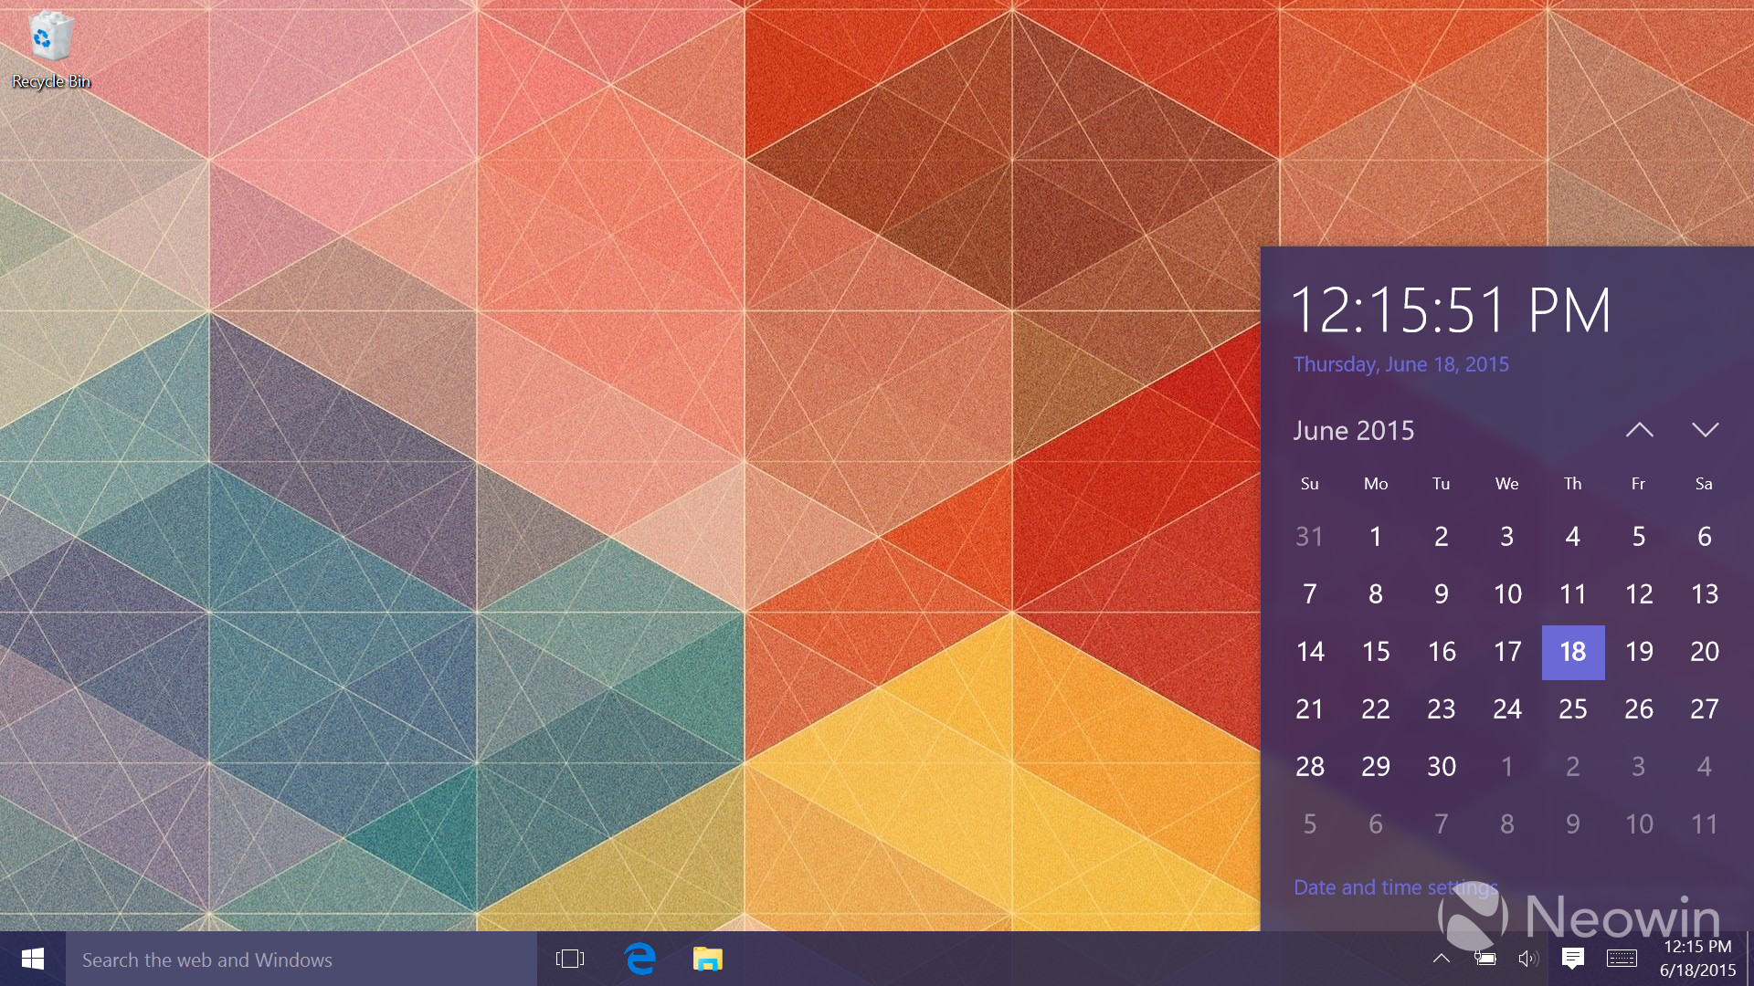
Task: Select next-month date 11 in the last row
Action: (x=1705, y=824)
